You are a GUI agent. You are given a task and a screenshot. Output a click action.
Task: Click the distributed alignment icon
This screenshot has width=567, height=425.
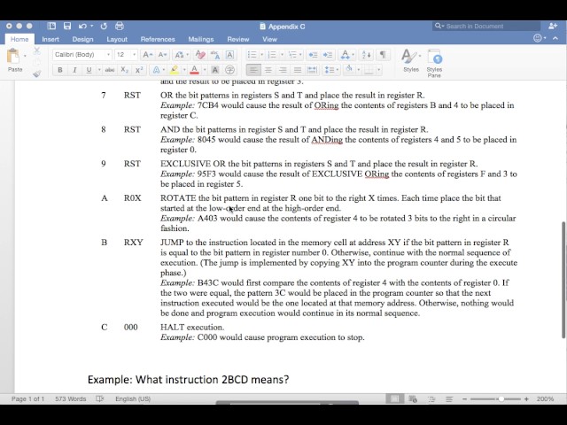click(x=312, y=70)
